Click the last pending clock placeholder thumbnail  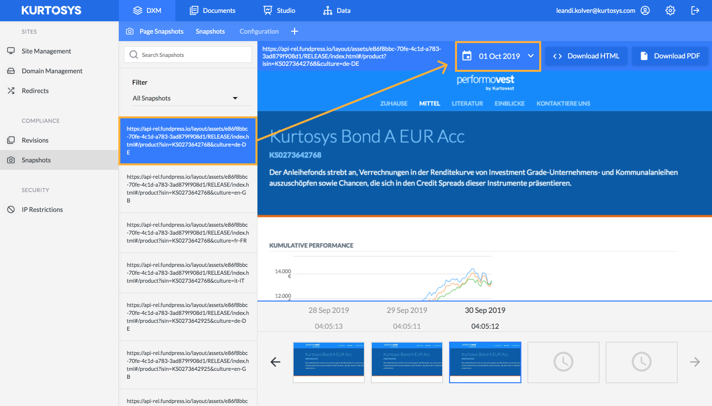642,362
